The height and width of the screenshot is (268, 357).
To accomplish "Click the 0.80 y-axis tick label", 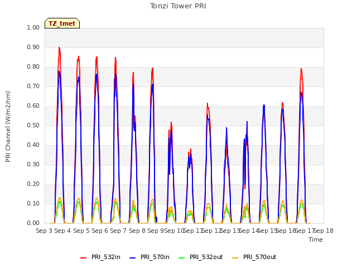I will tap(33, 67).
